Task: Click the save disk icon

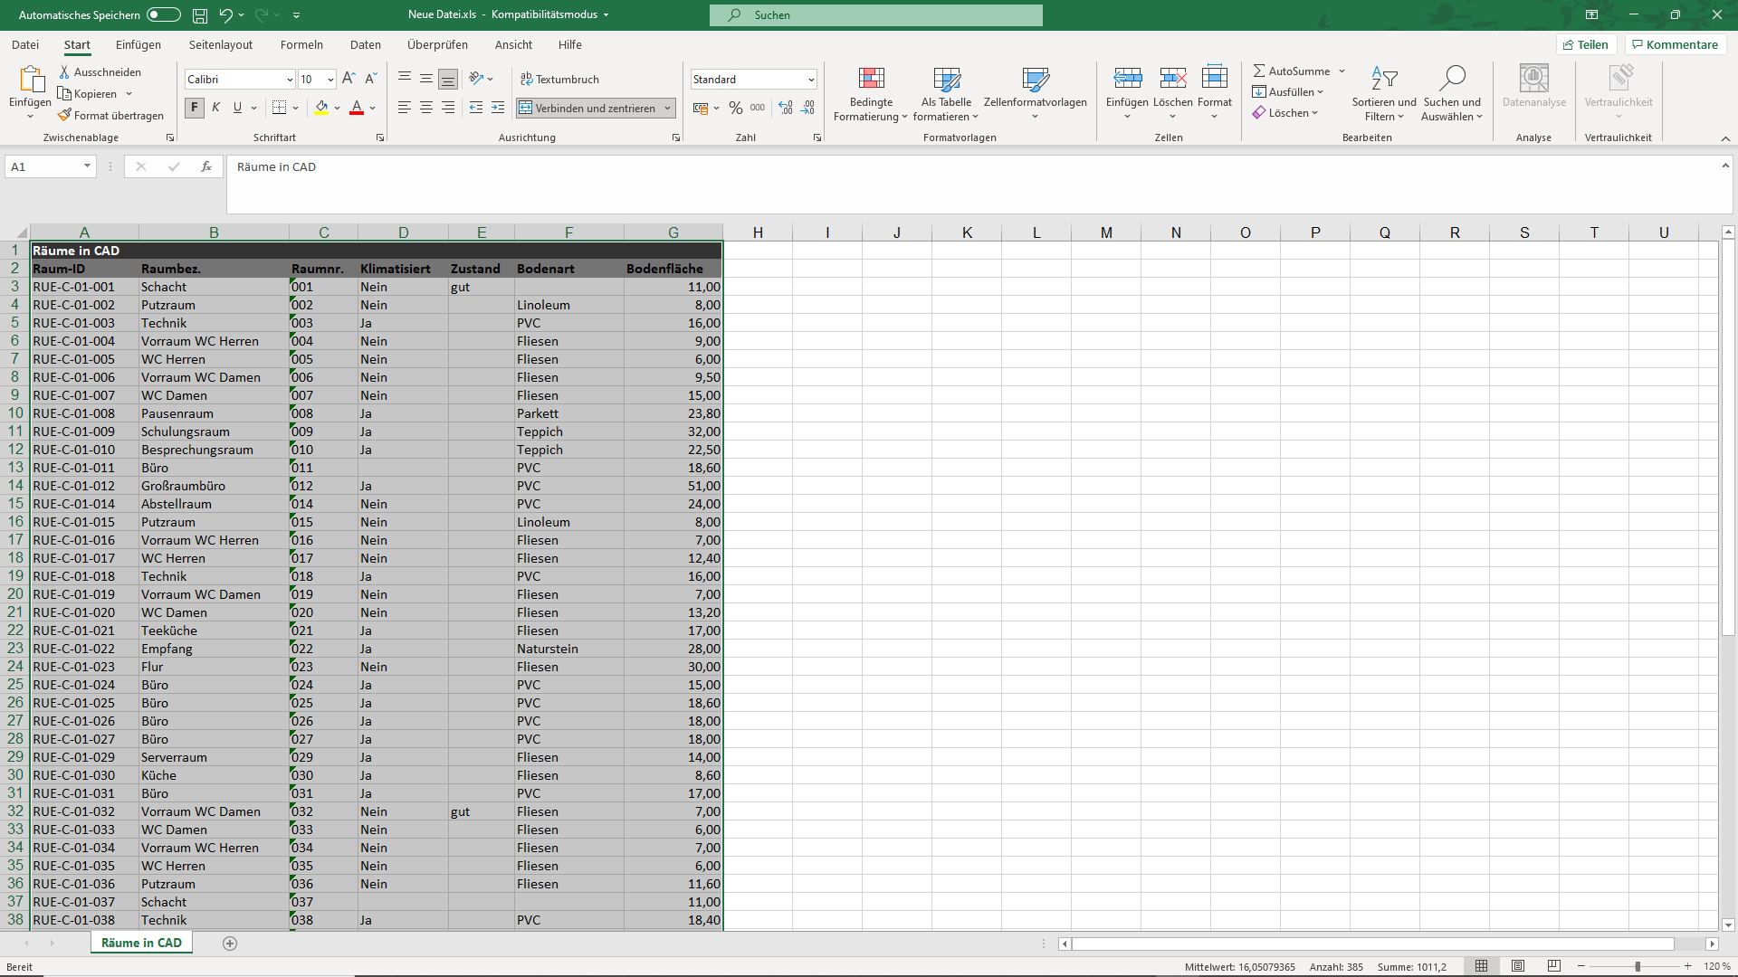Action: pos(200,14)
